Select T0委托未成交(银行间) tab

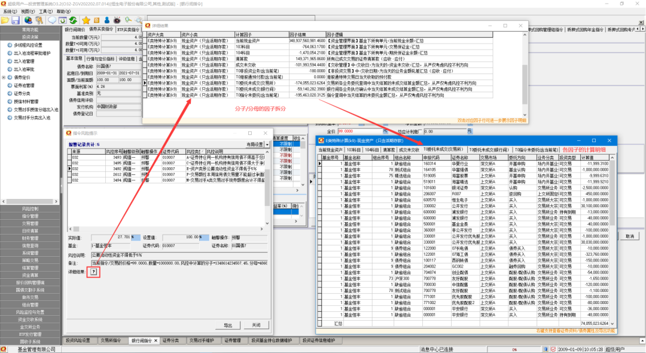(x=489, y=150)
